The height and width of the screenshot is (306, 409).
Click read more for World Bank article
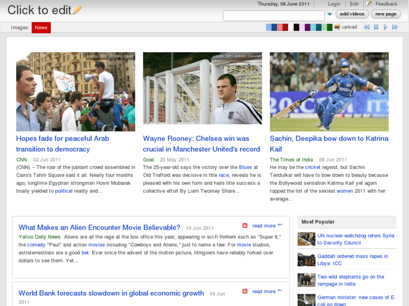pos(264,291)
